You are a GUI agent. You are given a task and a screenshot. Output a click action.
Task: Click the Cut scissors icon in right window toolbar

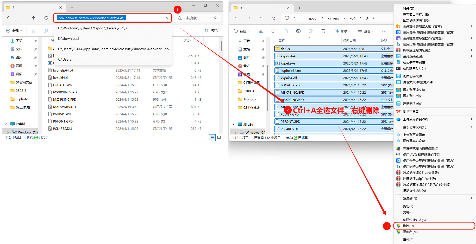click(261, 31)
